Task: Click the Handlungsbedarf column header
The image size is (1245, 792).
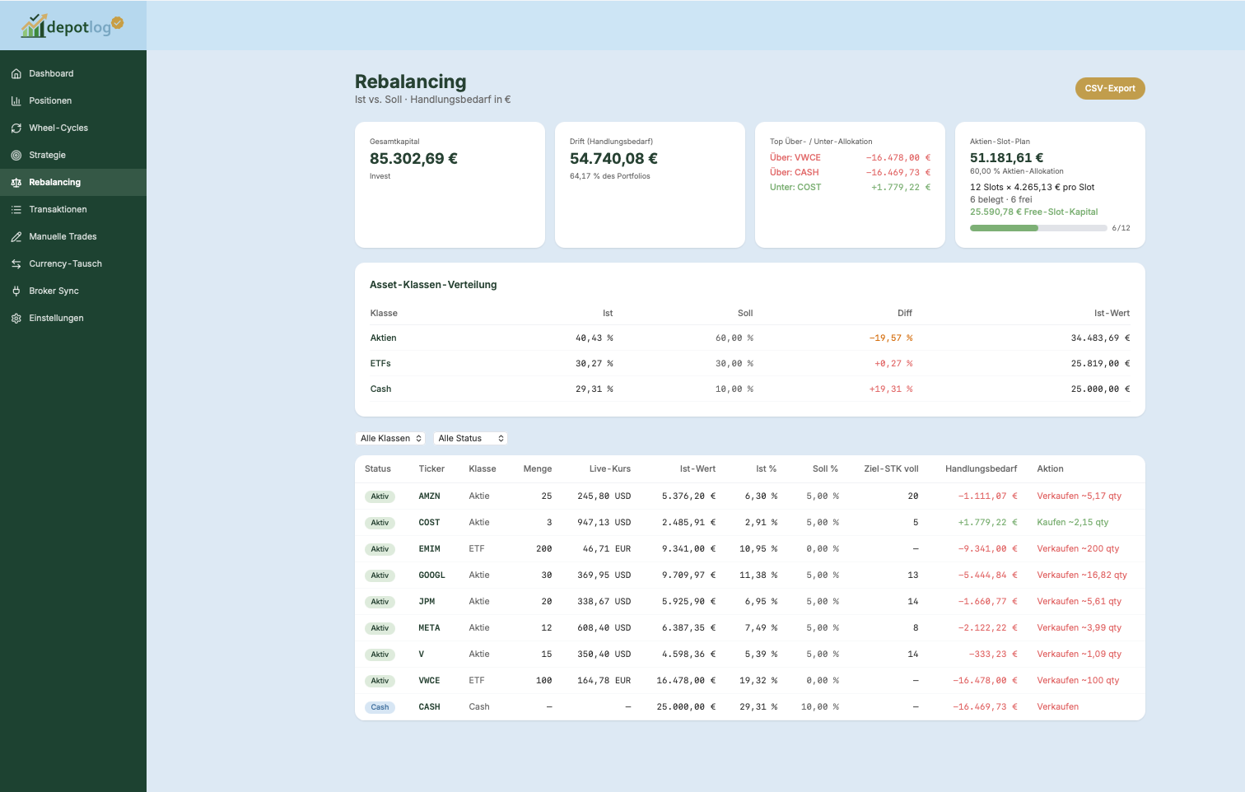Action: pos(981,468)
